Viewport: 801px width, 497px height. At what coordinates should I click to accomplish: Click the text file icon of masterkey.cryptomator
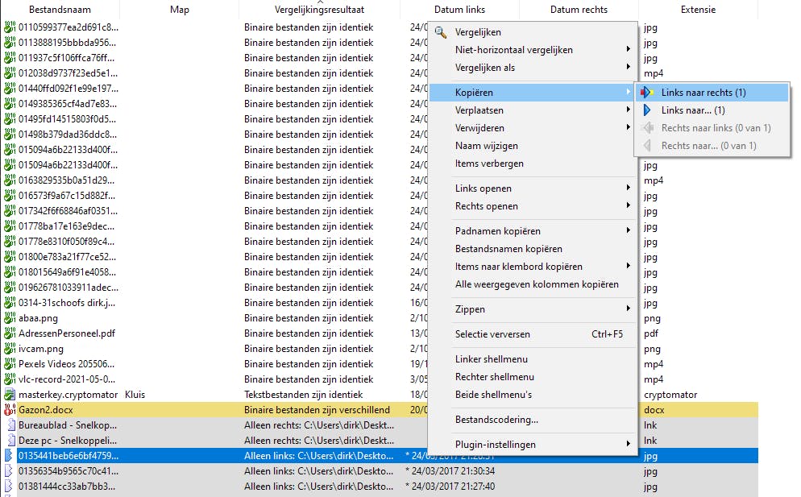coord(9,395)
